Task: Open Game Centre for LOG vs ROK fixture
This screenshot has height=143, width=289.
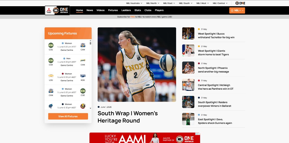Action: [67, 81]
